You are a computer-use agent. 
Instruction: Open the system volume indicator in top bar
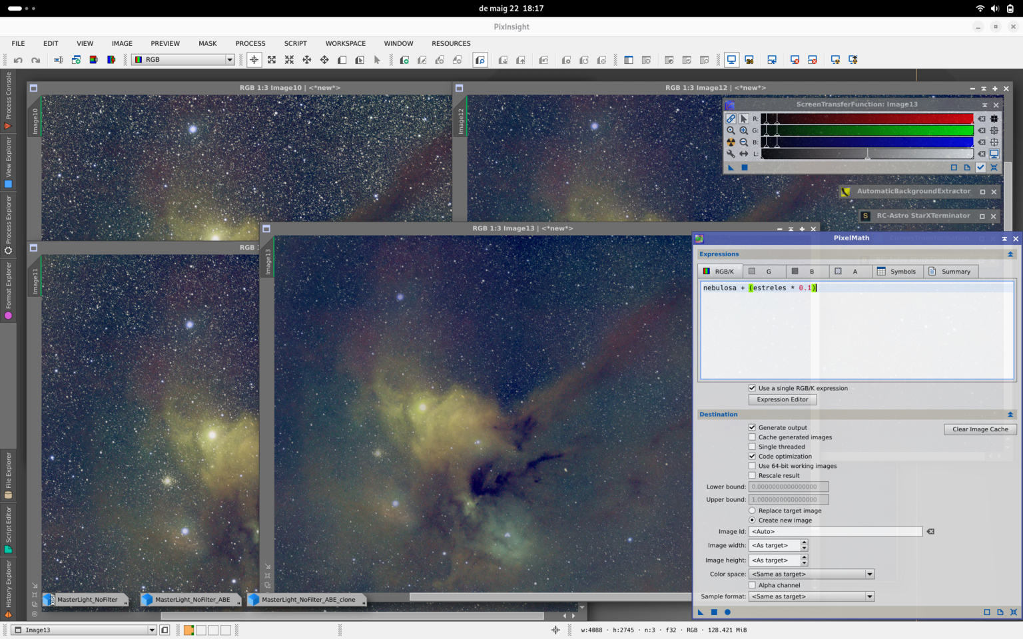click(x=994, y=9)
